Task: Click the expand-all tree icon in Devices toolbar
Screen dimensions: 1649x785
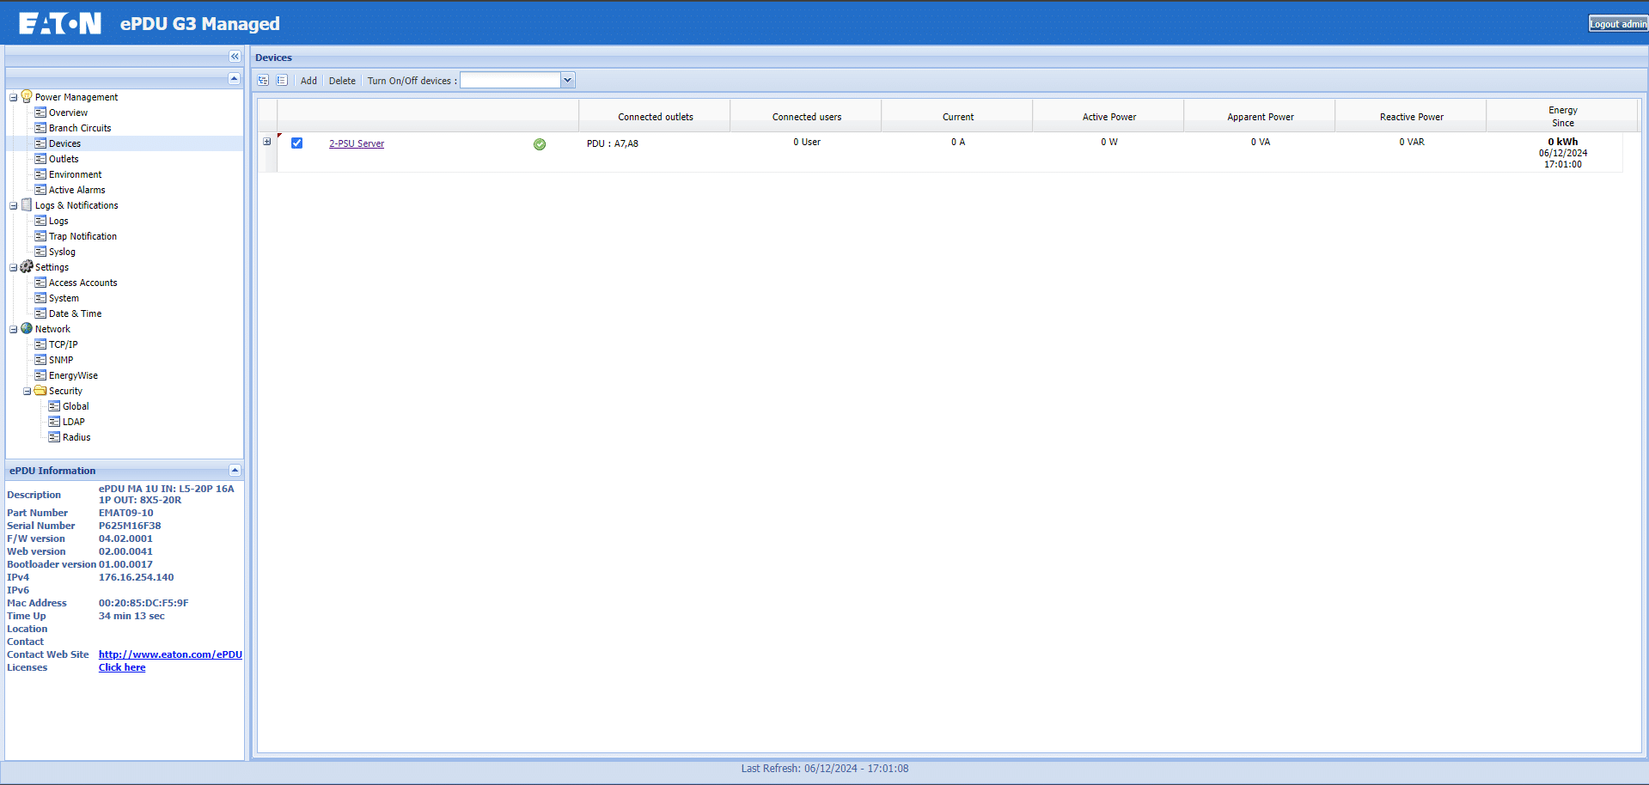Action: 263,80
